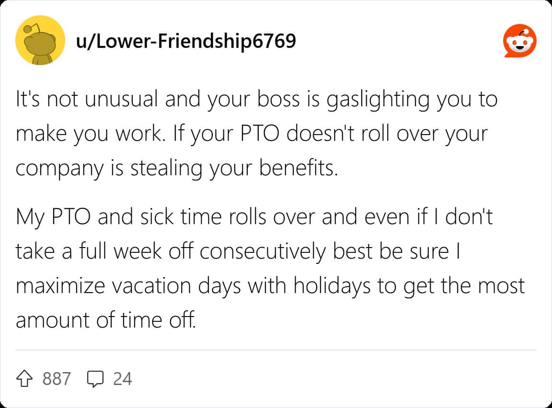The image size is (552, 408).
Task: Click the word maximize
Action: coord(60,286)
